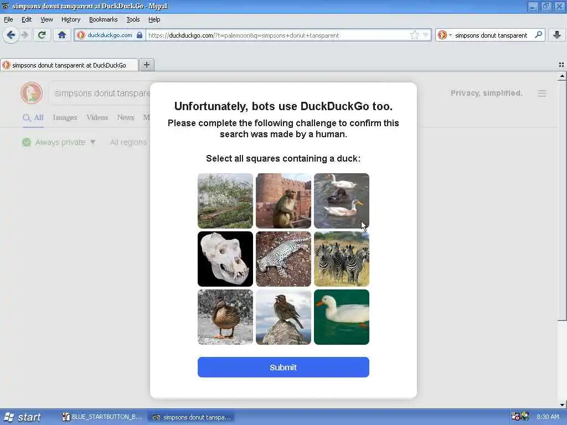Image resolution: width=567 pixels, height=425 pixels.
Task: Click the system tray notification icons
Action: pos(520,417)
